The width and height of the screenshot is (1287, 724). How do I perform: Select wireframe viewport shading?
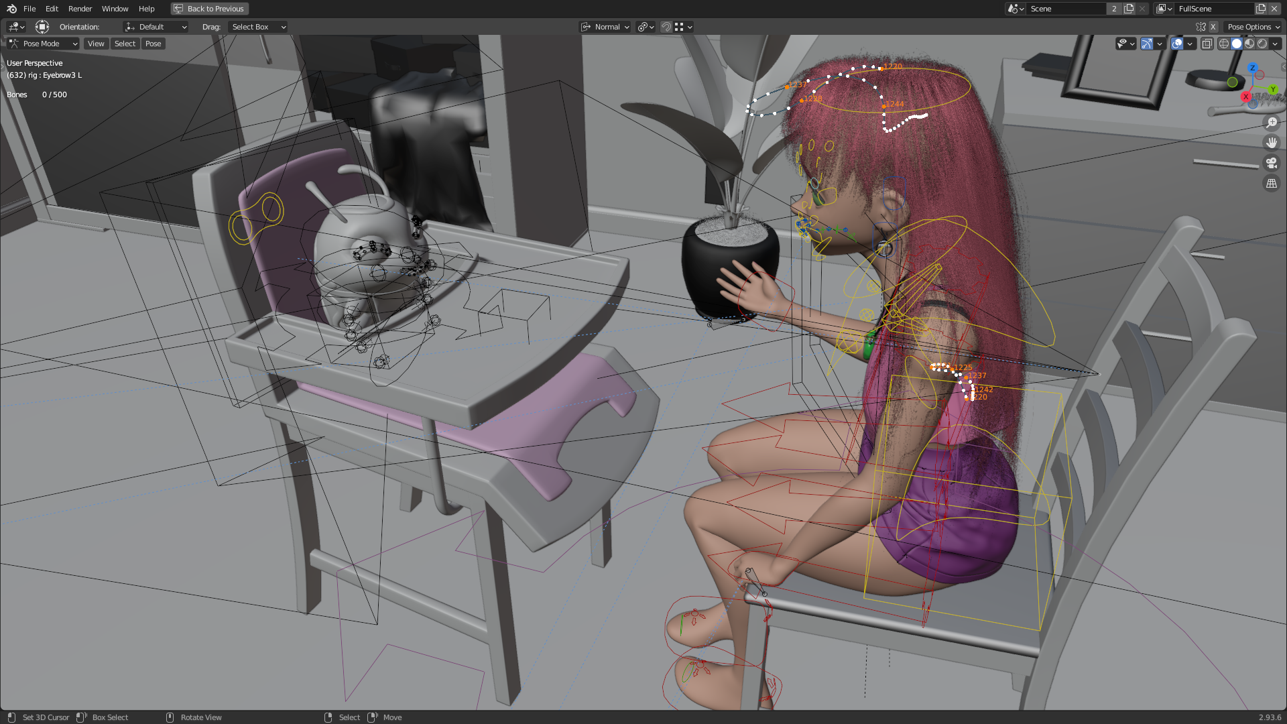[1224, 44]
